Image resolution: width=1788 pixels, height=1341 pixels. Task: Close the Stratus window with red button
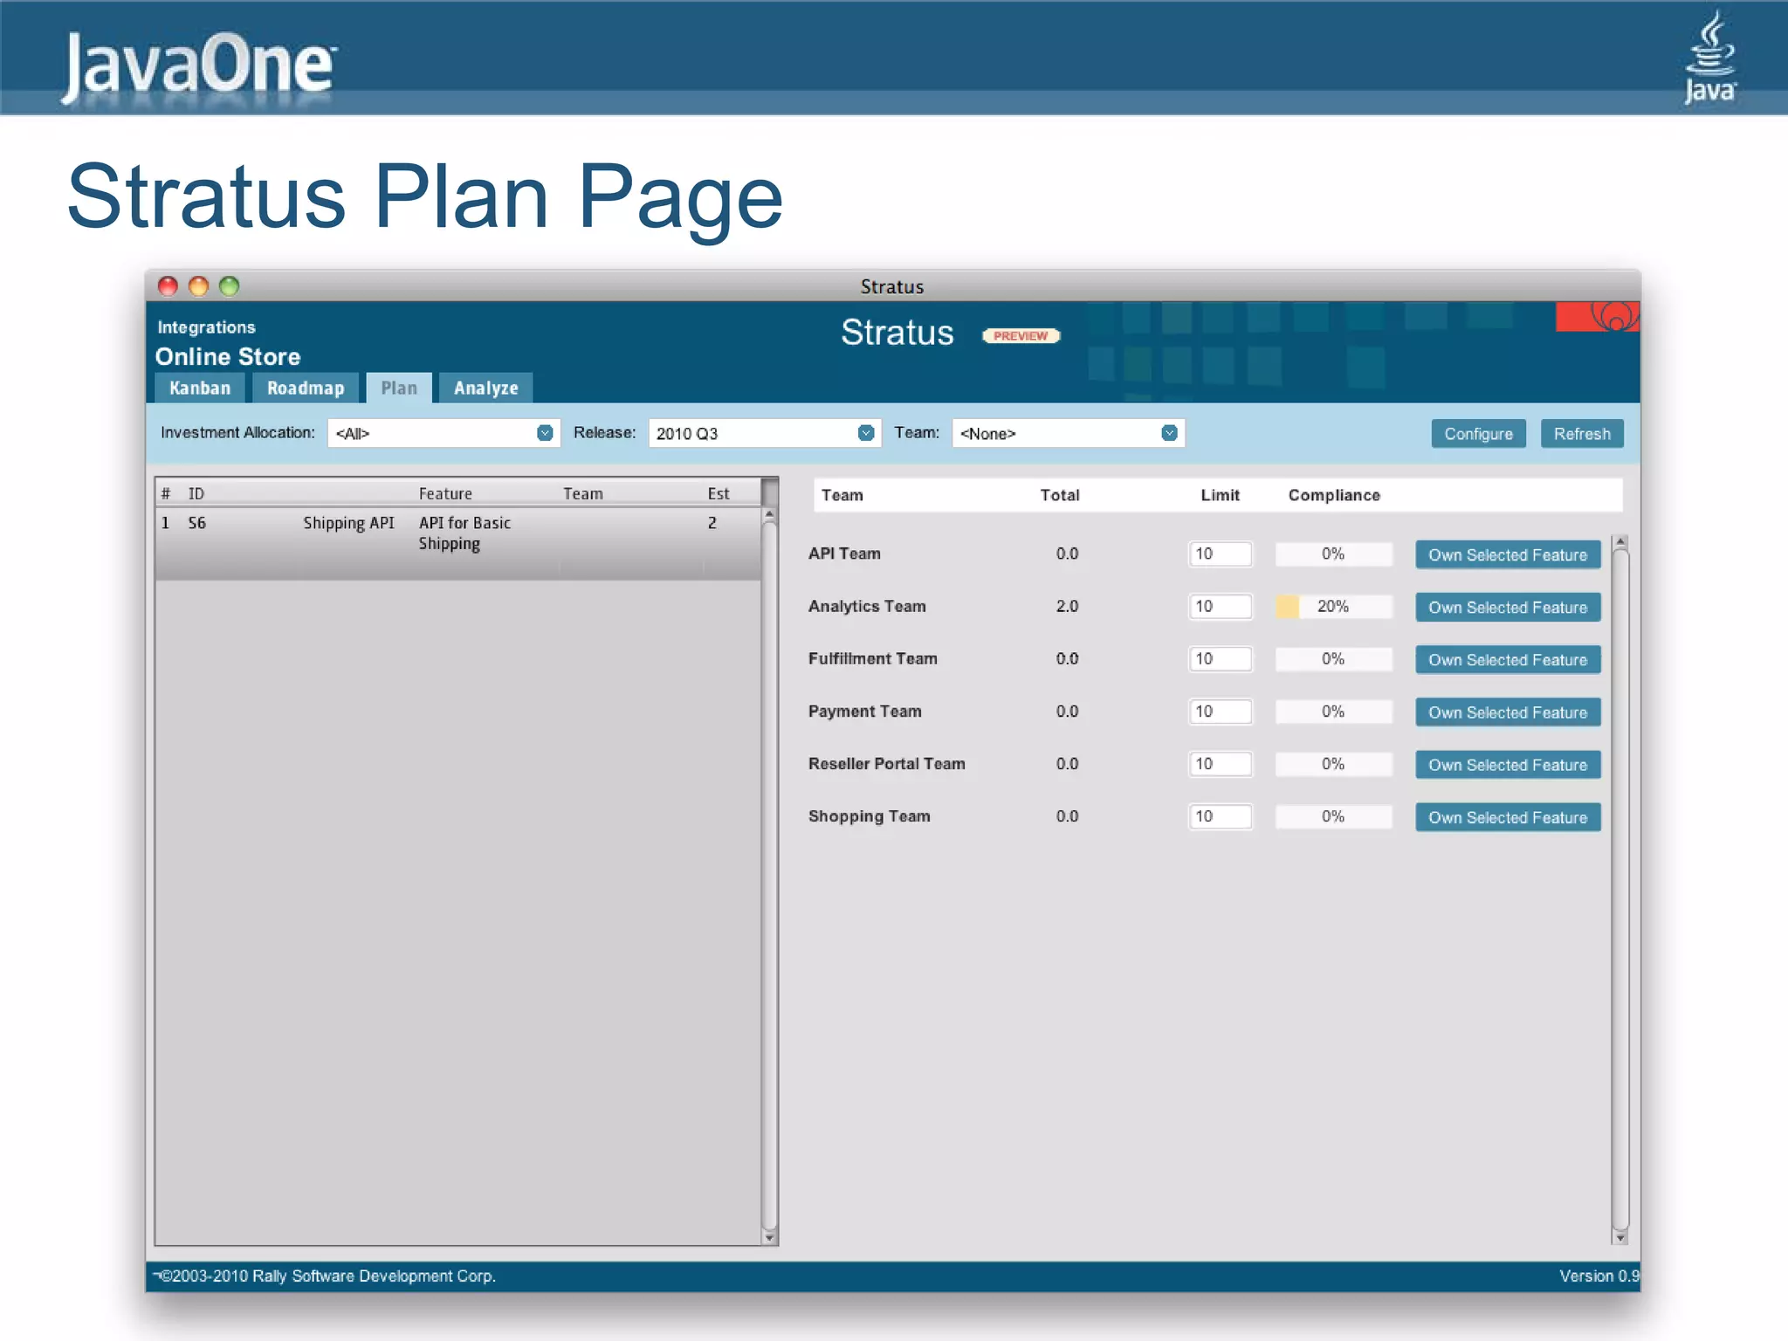click(168, 286)
